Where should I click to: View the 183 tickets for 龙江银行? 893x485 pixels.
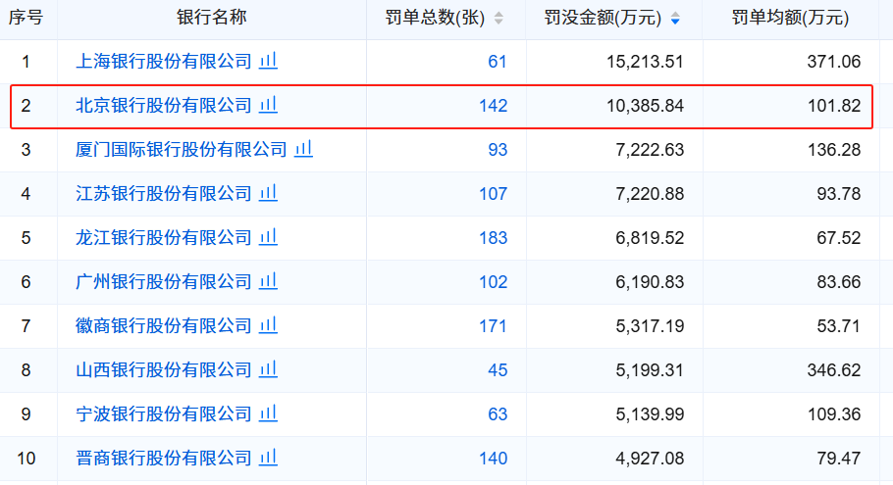click(x=494, y=238)
